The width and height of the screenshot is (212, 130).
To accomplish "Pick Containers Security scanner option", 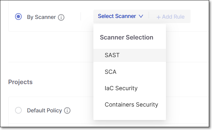I will click(131, 105).
